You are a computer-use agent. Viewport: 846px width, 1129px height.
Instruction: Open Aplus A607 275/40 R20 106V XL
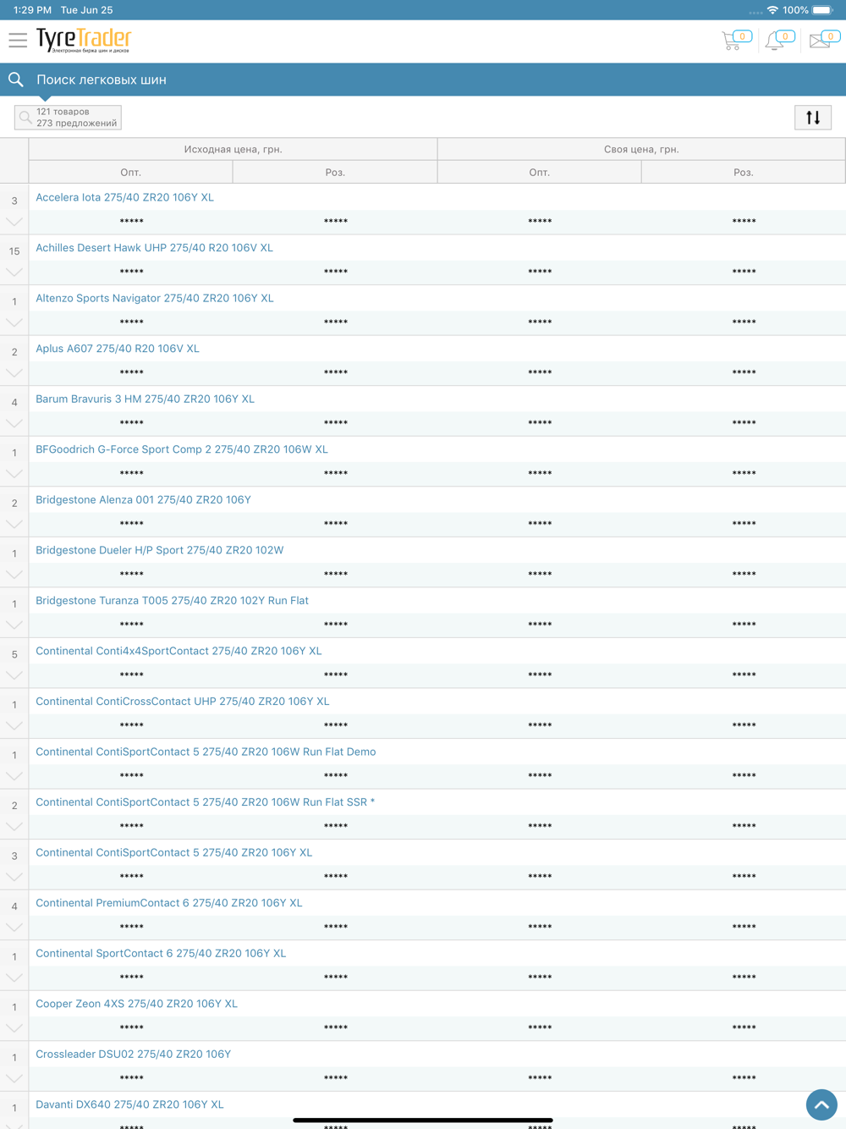(x=118, y=349)
